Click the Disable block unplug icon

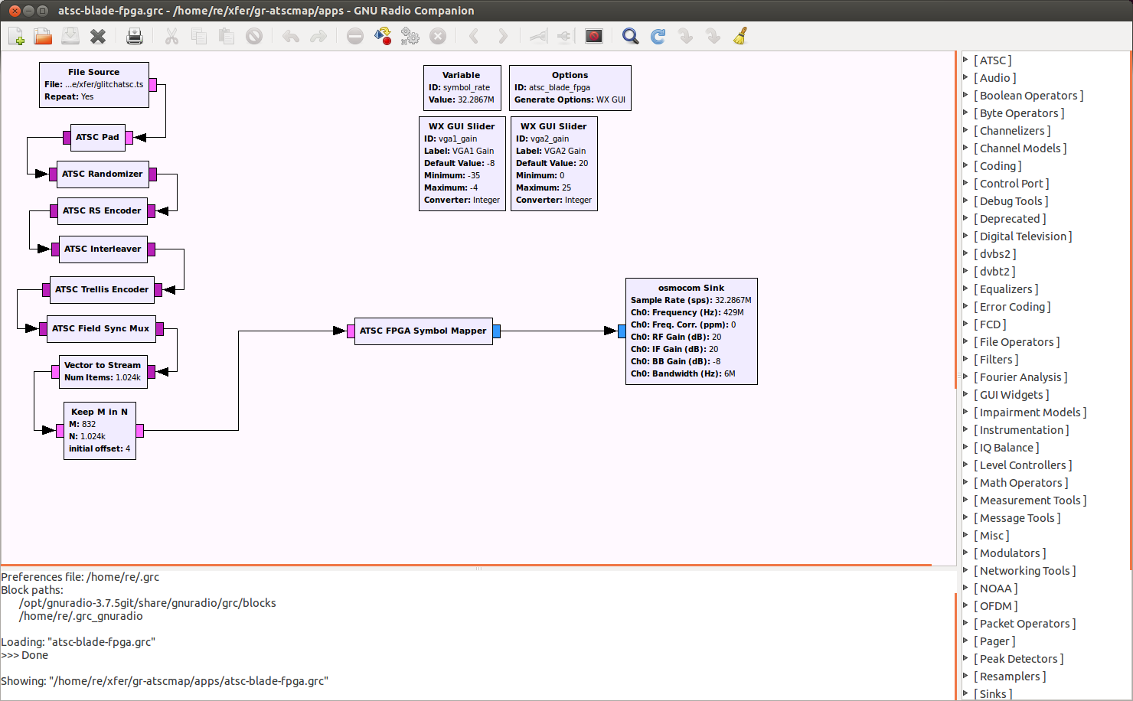tap(565, 36)
